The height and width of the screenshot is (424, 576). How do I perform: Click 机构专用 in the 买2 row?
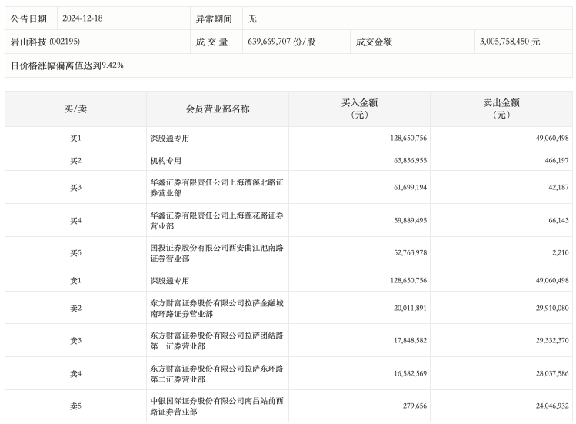165,160
